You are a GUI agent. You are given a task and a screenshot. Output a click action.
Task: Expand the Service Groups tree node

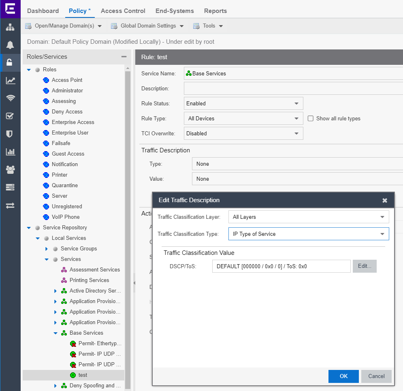click(47, 249)
